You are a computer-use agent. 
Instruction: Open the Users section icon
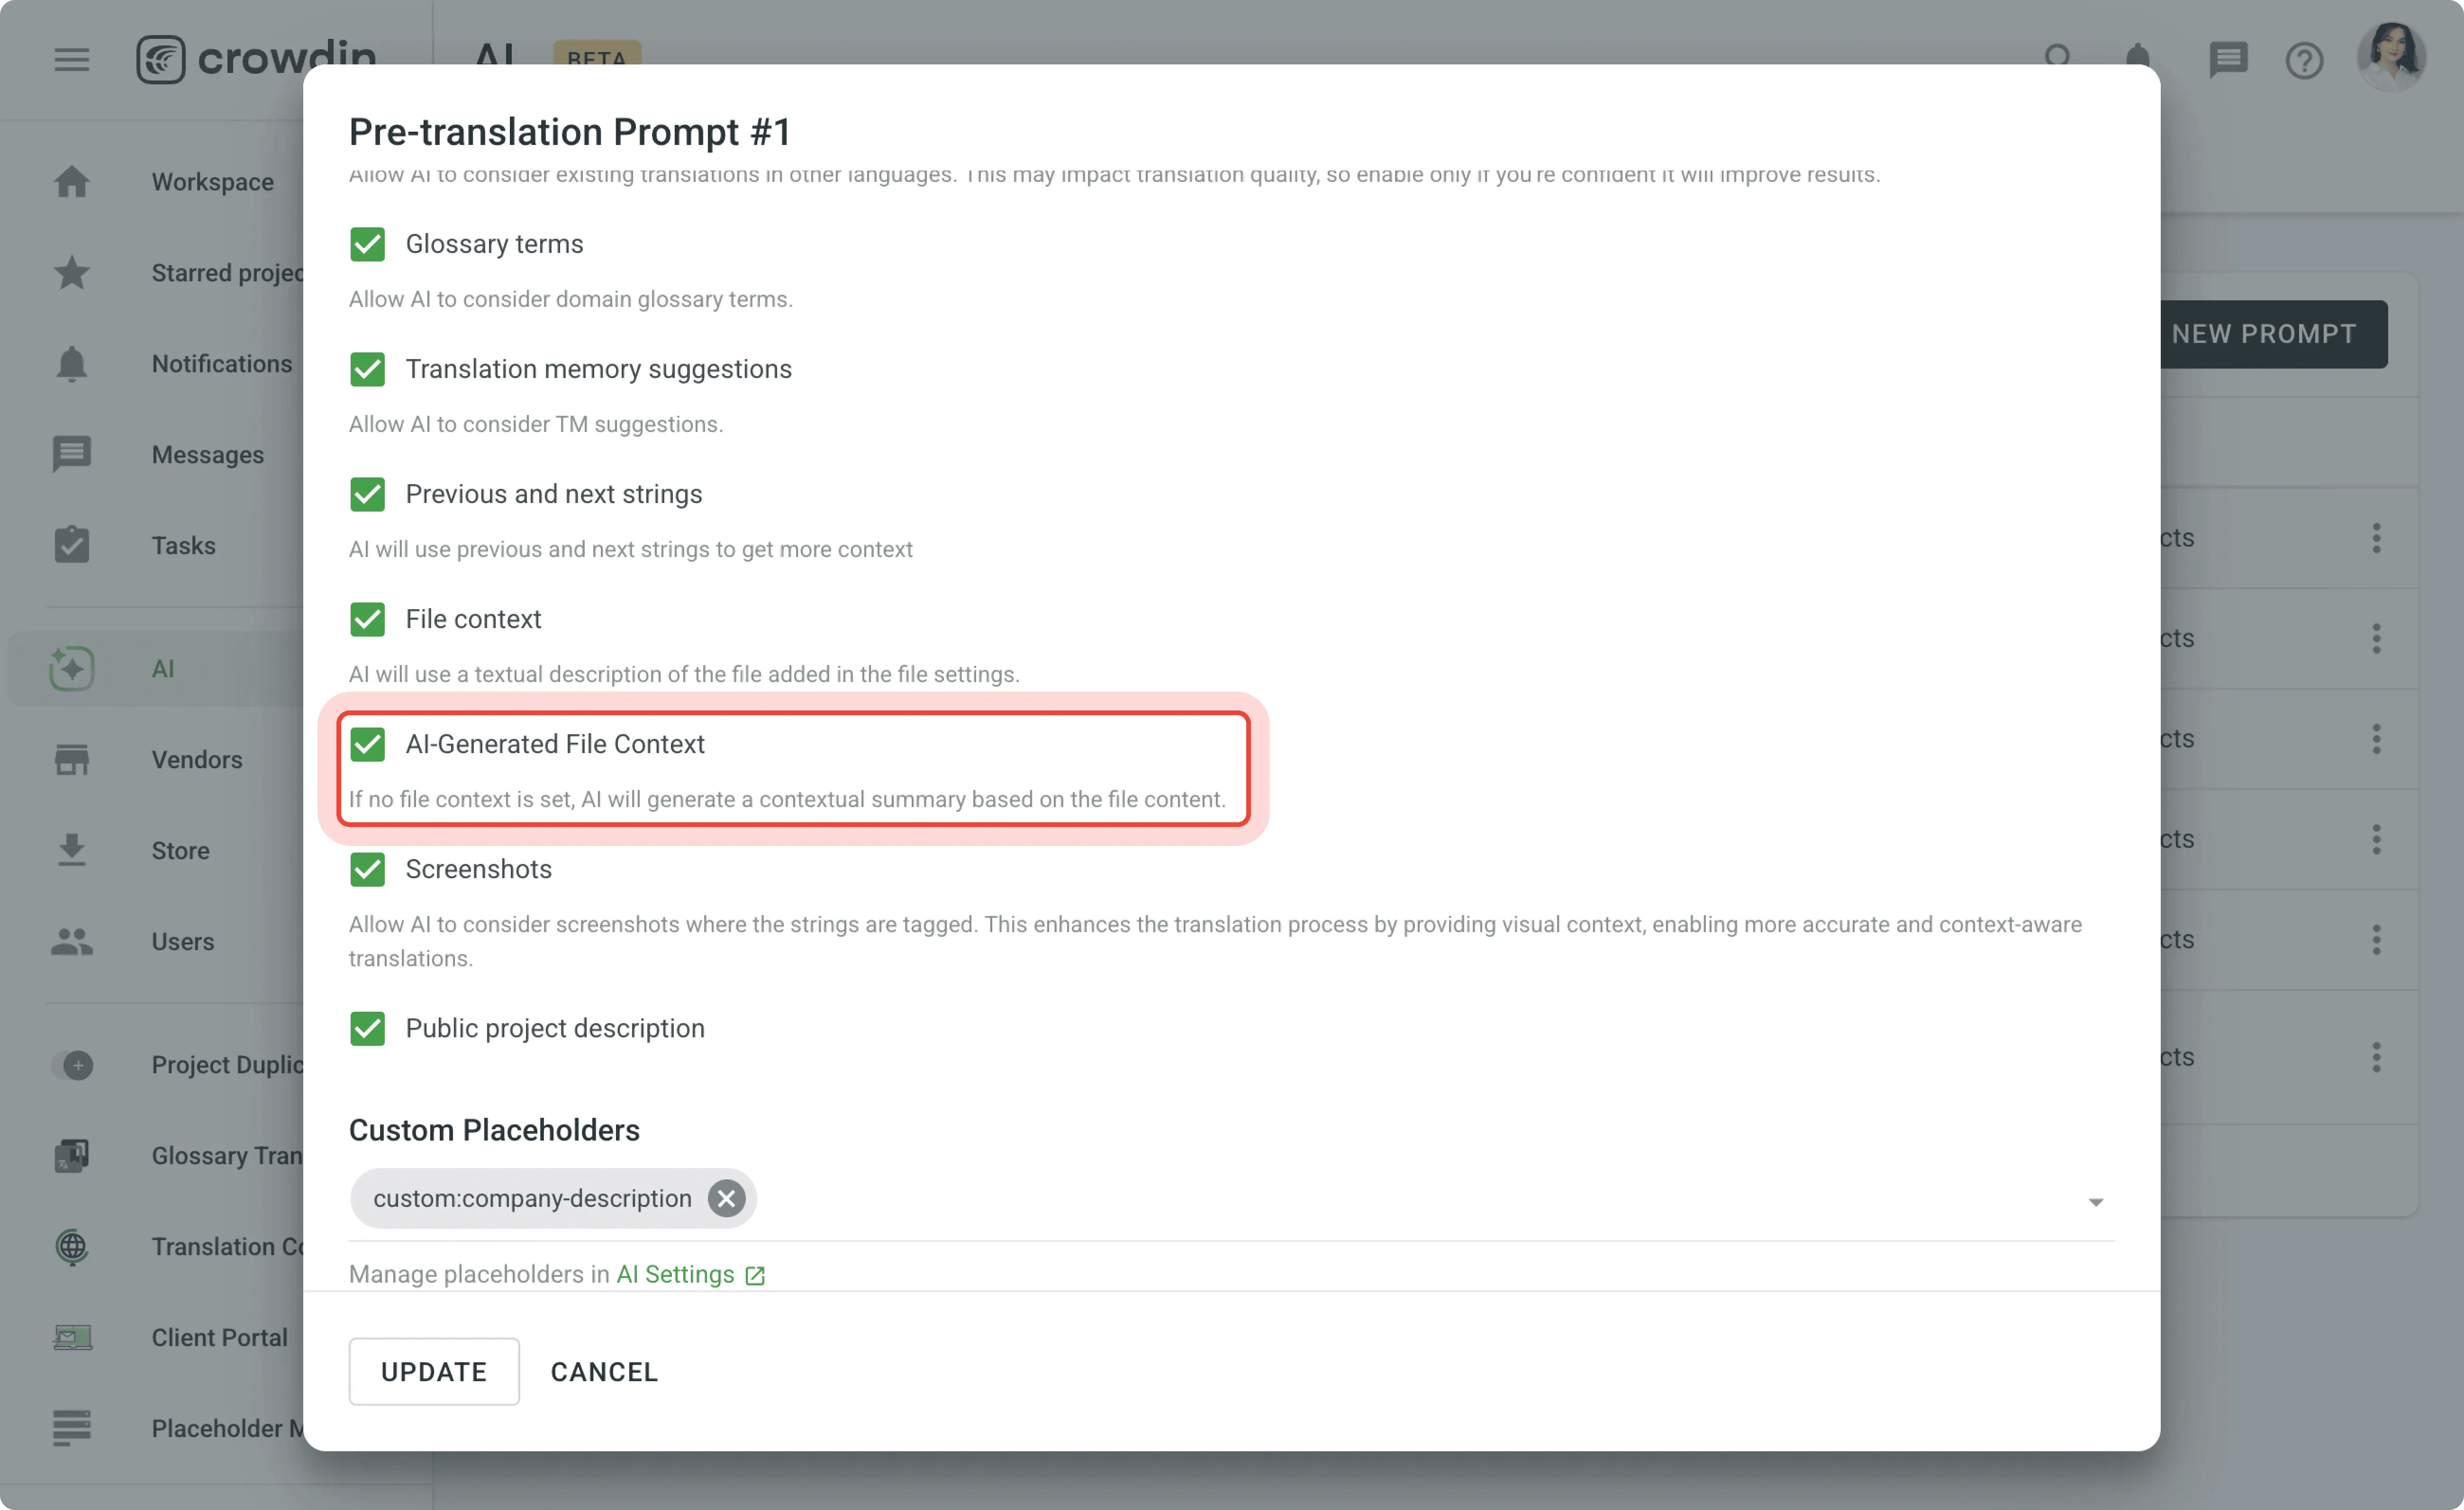coord(70,940)
